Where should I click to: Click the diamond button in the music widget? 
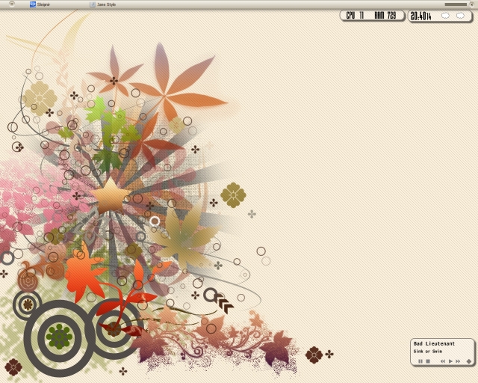469,361
